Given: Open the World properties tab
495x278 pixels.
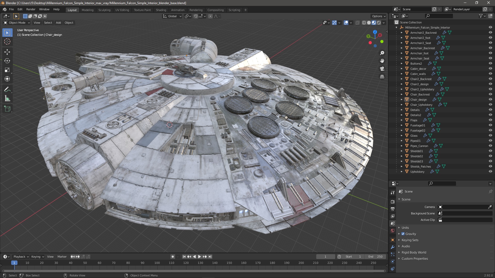Looking at the screenshot, I should pyautogui.click(x=393, y=231).
